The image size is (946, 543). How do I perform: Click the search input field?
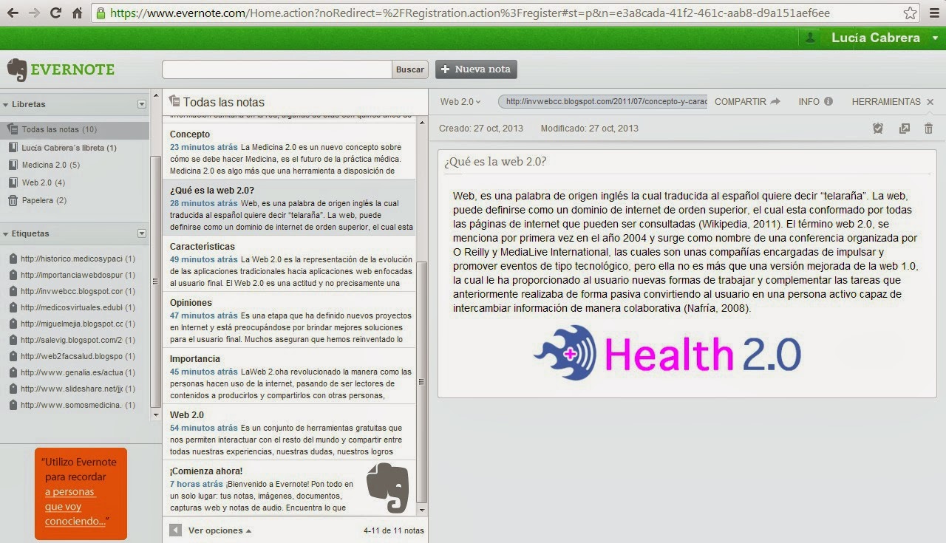pyautogui.click(x=277, y=69)
